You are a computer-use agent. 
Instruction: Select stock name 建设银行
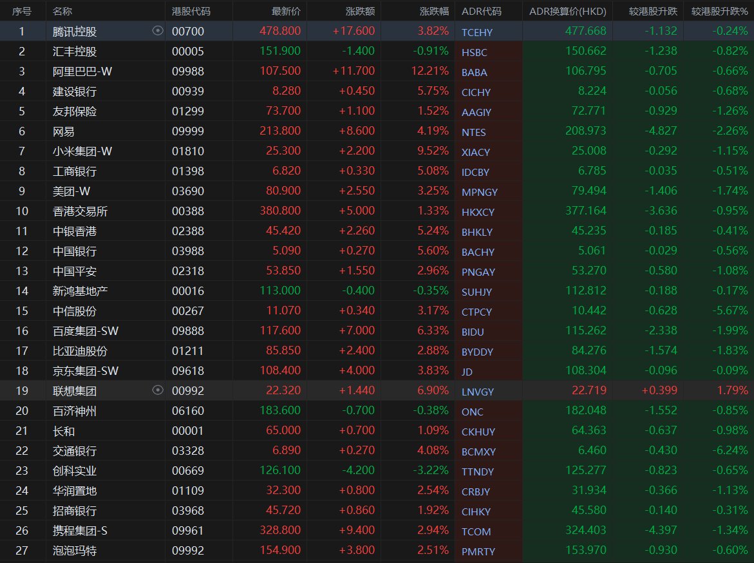pos(75,91)
